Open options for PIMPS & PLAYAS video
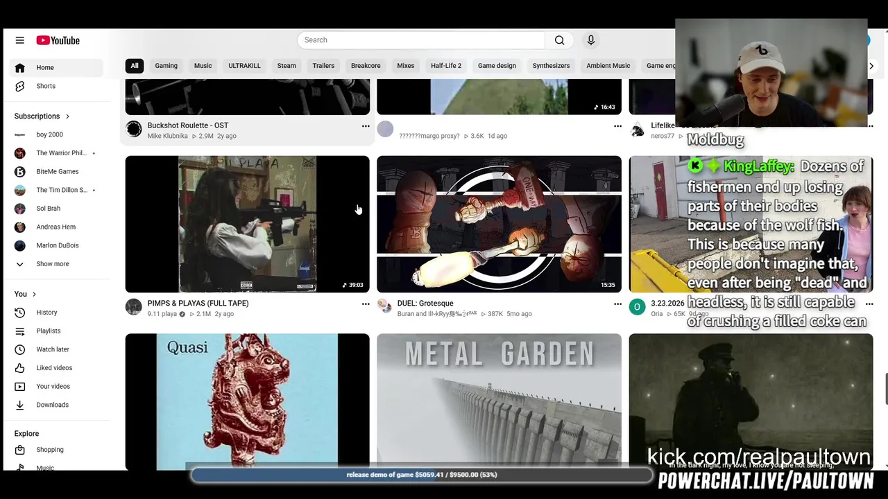The width and height of the screenshot is (888, 499). pyautogui.click(x=366, y=304)
